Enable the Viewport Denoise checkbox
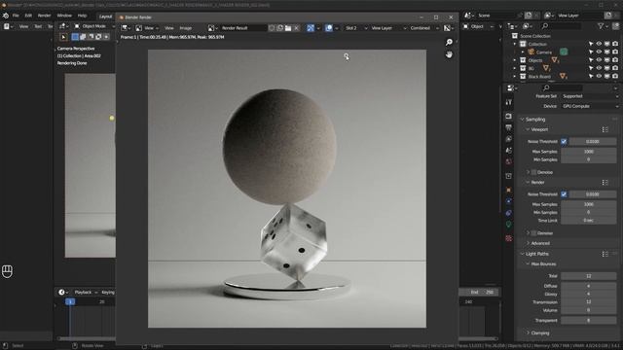The width and height of the screenshot is (623, 350). pyautogui.click(x=534, y=173)
